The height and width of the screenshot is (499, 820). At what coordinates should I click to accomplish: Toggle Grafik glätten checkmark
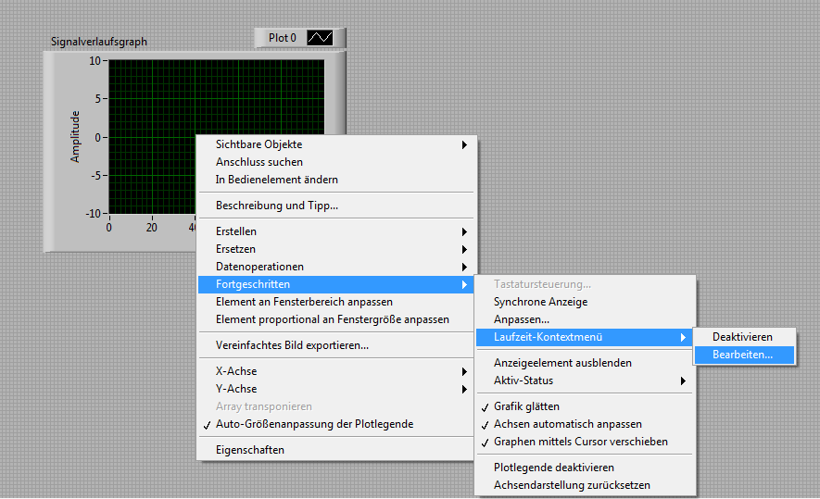(585, 406)
